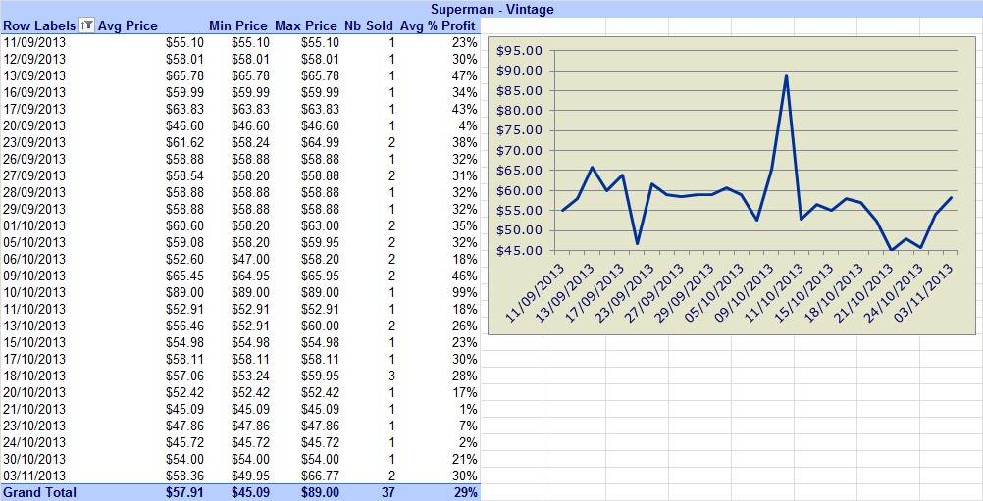This screenshot has width=983, height=501.
Task: Click the 05/10/2013 row label
Action: 34,242
